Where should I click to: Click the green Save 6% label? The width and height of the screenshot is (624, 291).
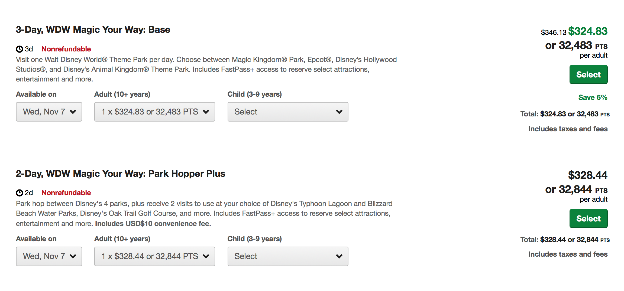[593, 97]
